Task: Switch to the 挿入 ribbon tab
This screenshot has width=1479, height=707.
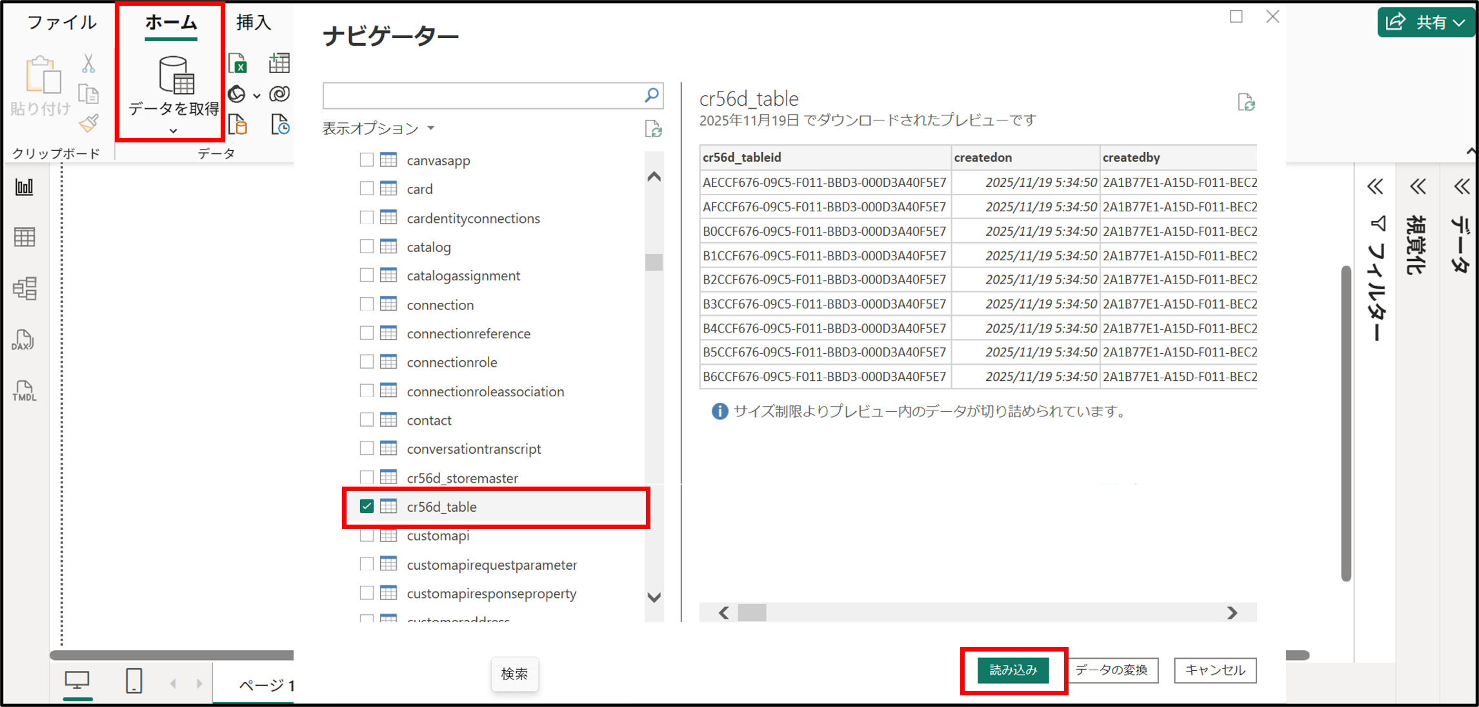Action: point(253,23)
